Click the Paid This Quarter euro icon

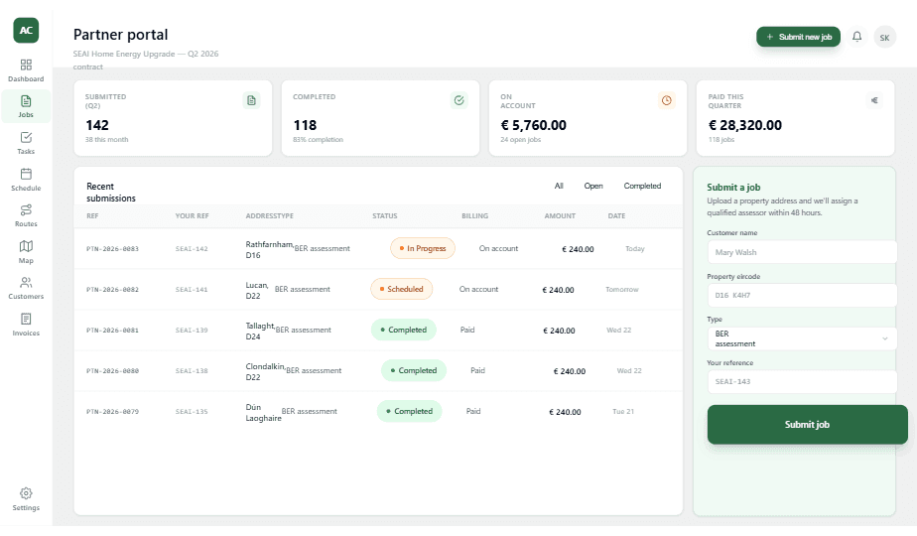click(874, 100)
